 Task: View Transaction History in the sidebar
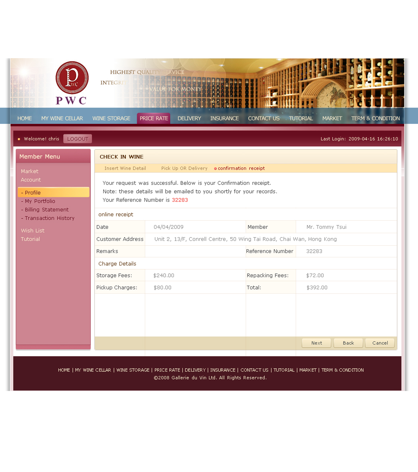click(x=49, y=218)
